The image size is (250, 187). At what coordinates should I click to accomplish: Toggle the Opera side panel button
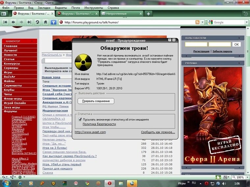4,14
